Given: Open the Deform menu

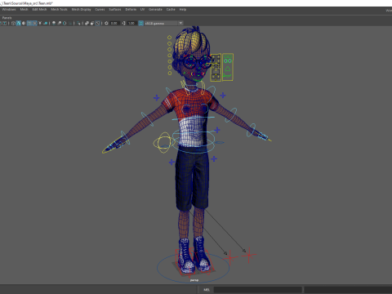Looking at the screenshot, I should click(131, 10).
